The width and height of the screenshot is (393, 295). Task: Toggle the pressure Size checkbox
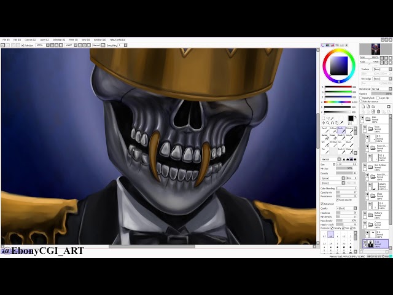click(x=344, y=228)
